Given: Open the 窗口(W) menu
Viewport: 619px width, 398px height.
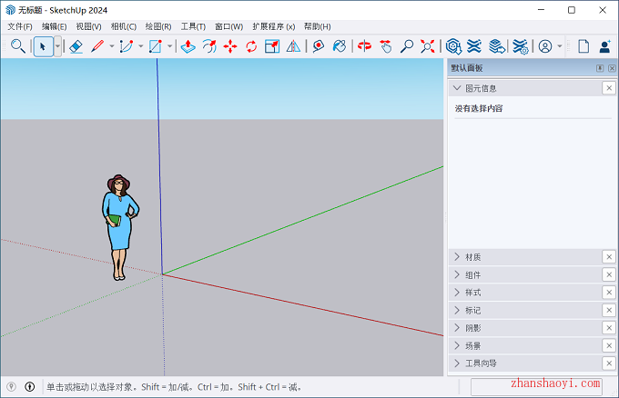Looking at the screenshot, I should pyautogui.click(x=229, y=26).
